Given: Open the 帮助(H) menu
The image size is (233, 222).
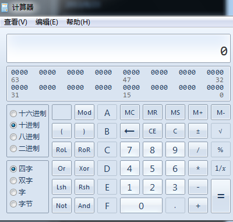Looking at the screenshot, I should tap(78, 22).
